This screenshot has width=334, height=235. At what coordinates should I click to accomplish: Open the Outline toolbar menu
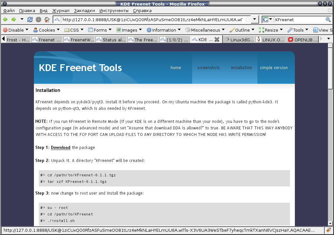click(242, 30)
